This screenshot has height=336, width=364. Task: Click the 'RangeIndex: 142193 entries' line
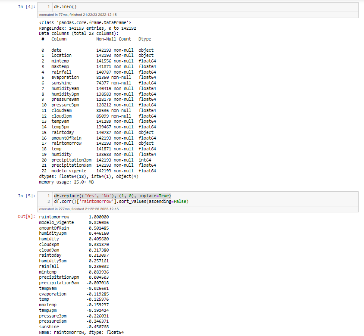[88, 28]
